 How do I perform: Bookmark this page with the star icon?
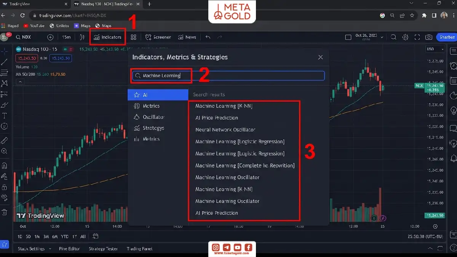[x=412, y=16]
